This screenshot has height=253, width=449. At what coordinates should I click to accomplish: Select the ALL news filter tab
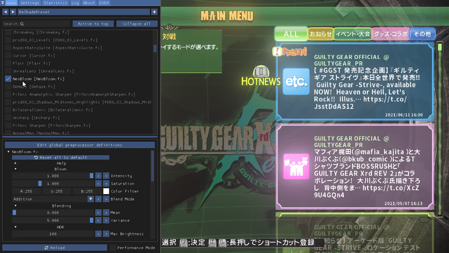tap(291, 34)
